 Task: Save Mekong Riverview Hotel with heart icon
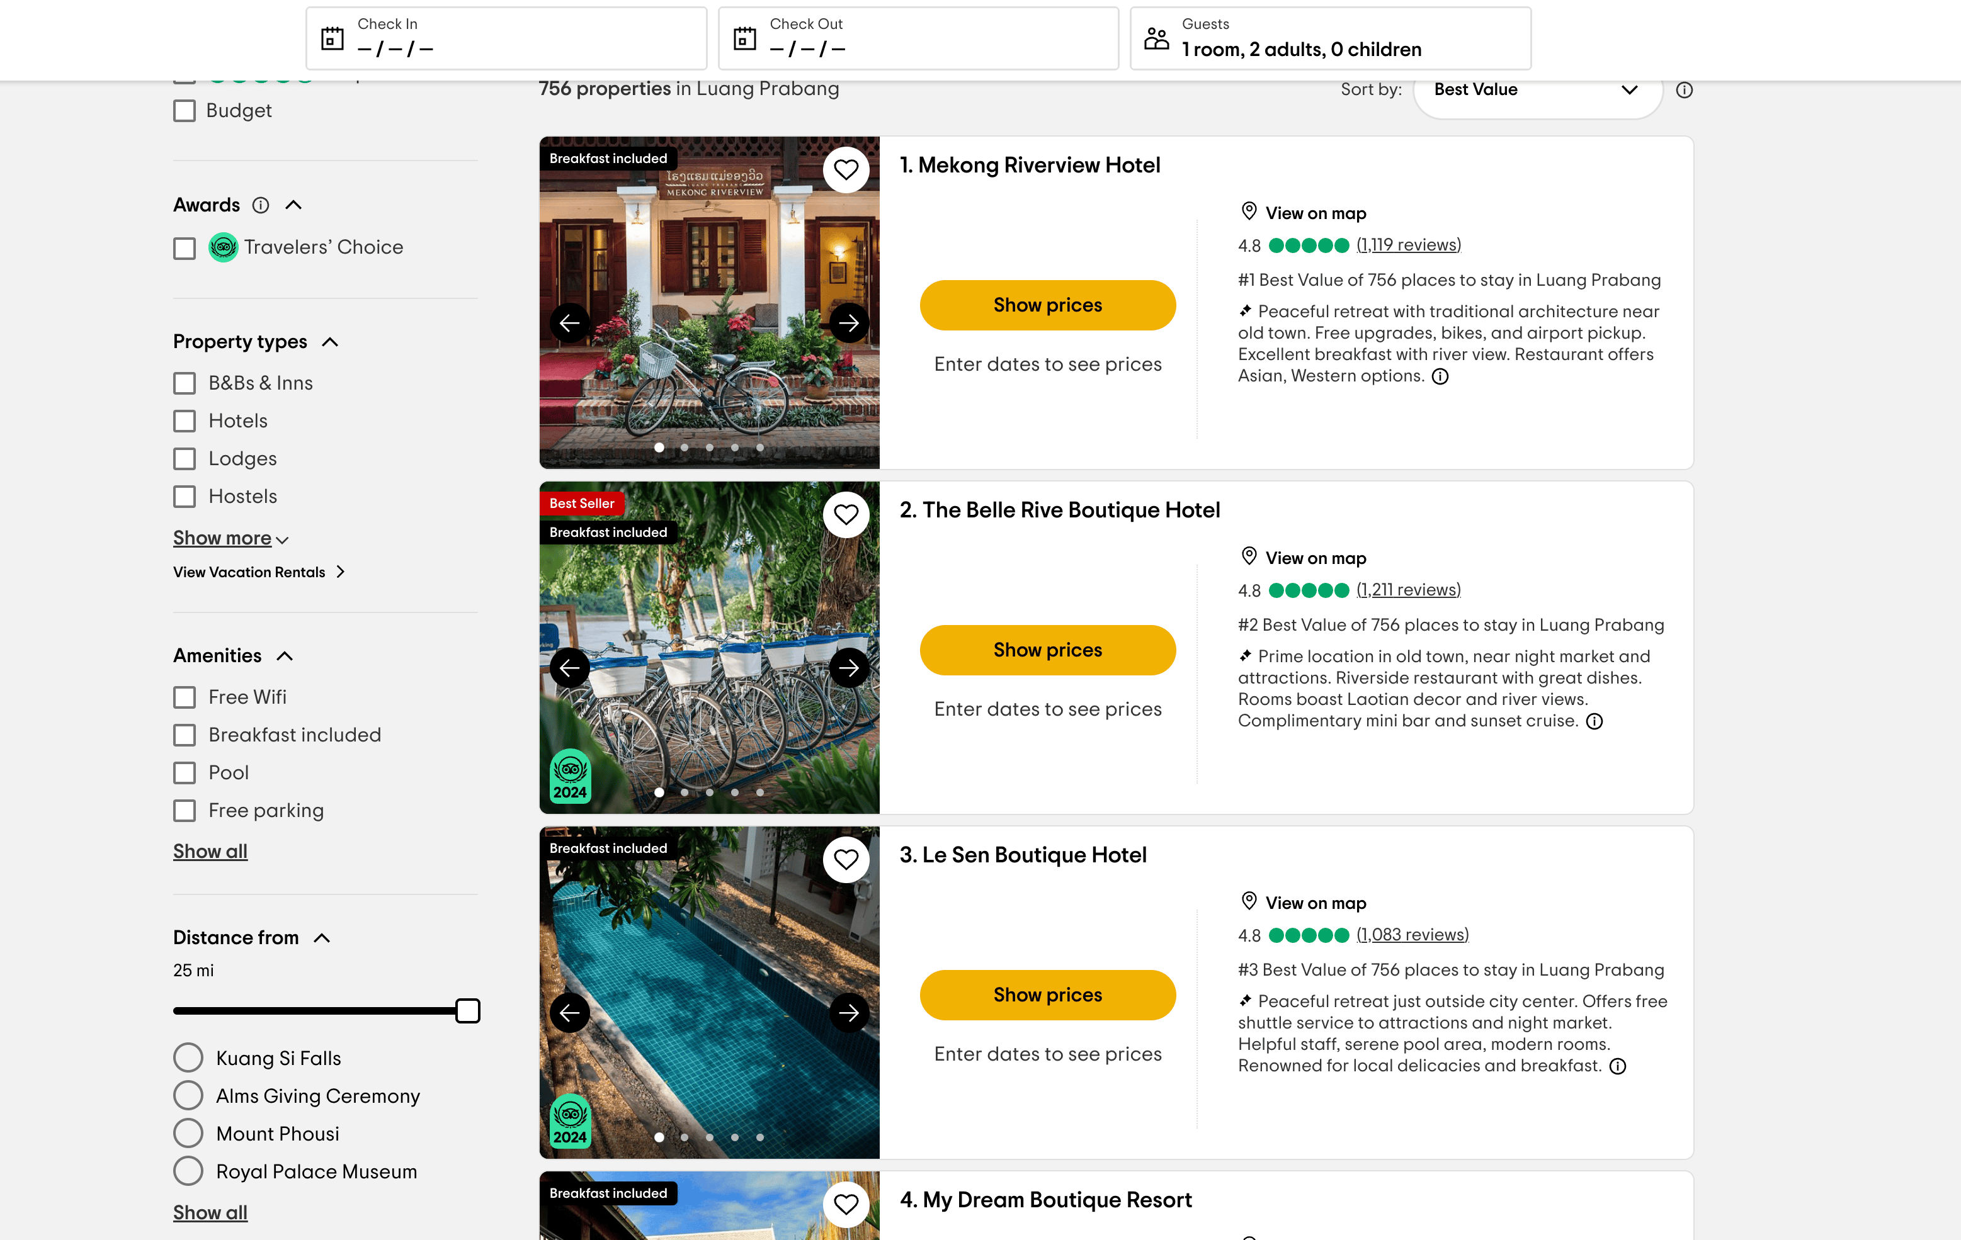(845, 169)
